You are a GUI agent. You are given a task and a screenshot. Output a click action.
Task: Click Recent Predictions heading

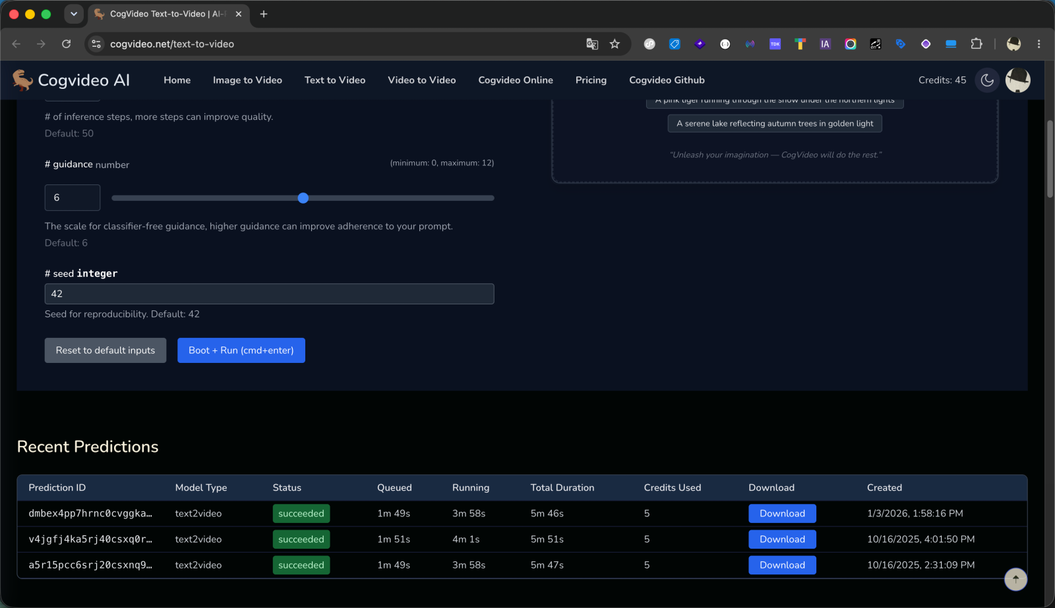point(88,447)
